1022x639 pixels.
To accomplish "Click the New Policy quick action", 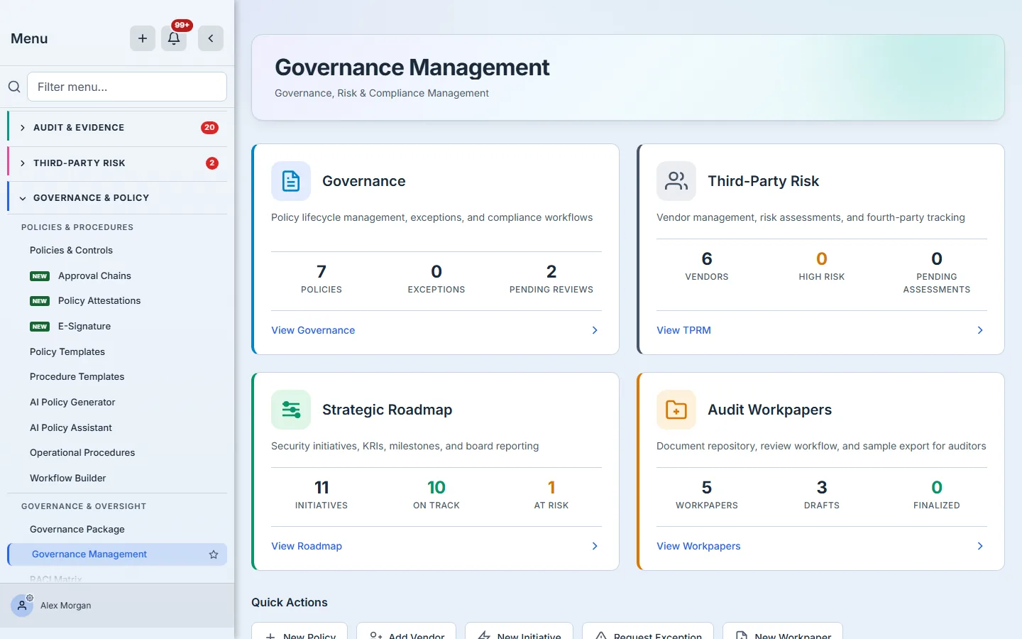I will pos(300,632).
